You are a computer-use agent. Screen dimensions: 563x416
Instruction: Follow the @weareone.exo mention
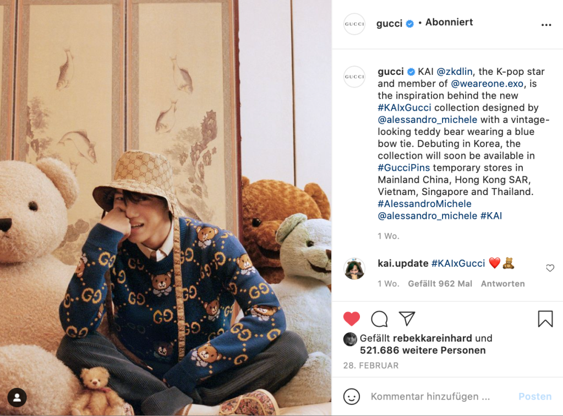(x=487, y=83)
